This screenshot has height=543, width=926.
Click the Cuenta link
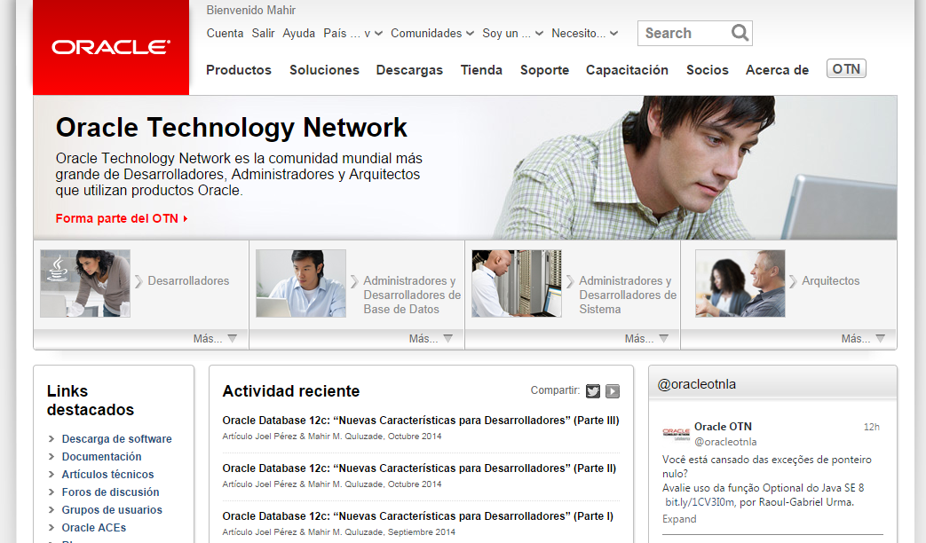(x=225, y=34)
